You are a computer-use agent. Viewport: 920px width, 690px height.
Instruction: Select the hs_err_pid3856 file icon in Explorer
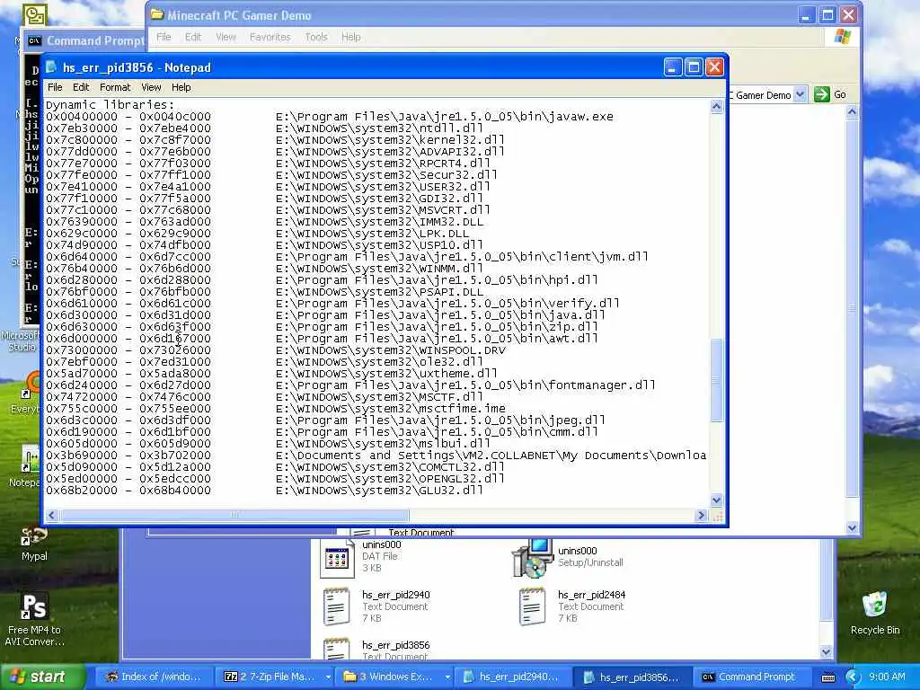337,649
